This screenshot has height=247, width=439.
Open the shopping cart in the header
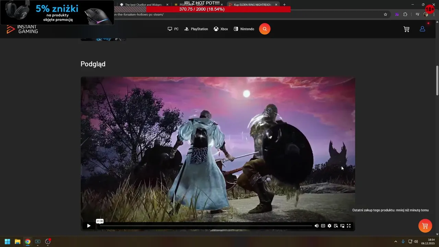(406, 29)
